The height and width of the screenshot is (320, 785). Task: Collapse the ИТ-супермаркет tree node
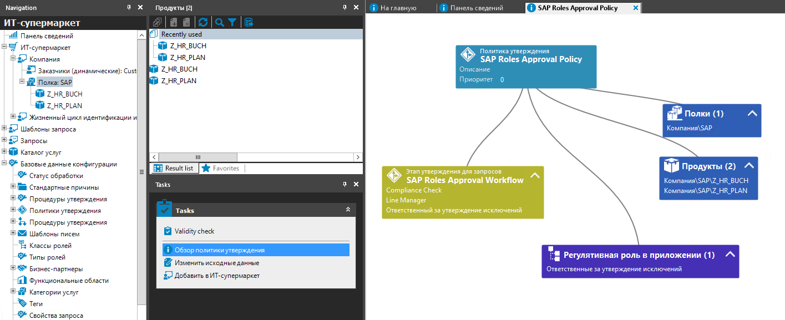click(4, 47)
